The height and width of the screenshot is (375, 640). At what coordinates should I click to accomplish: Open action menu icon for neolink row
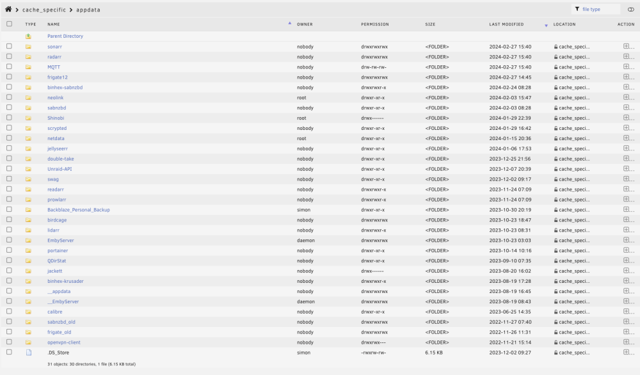[x=626, y=97]
